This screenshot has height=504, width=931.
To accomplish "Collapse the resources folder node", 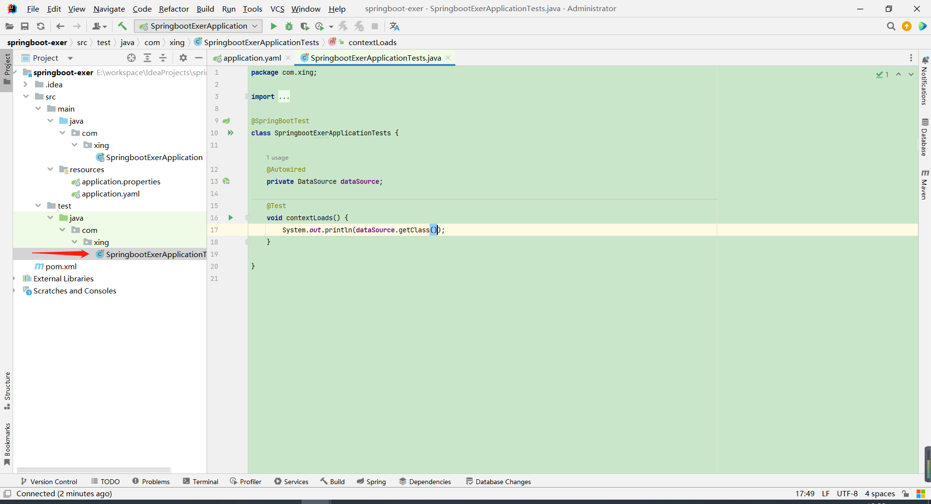I will click(x=50, y=169).
